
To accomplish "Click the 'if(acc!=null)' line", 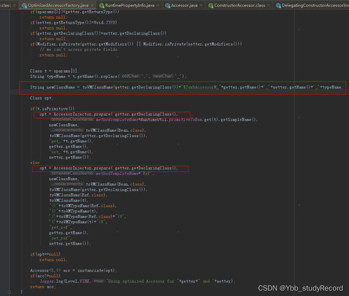I will point(45,276).
